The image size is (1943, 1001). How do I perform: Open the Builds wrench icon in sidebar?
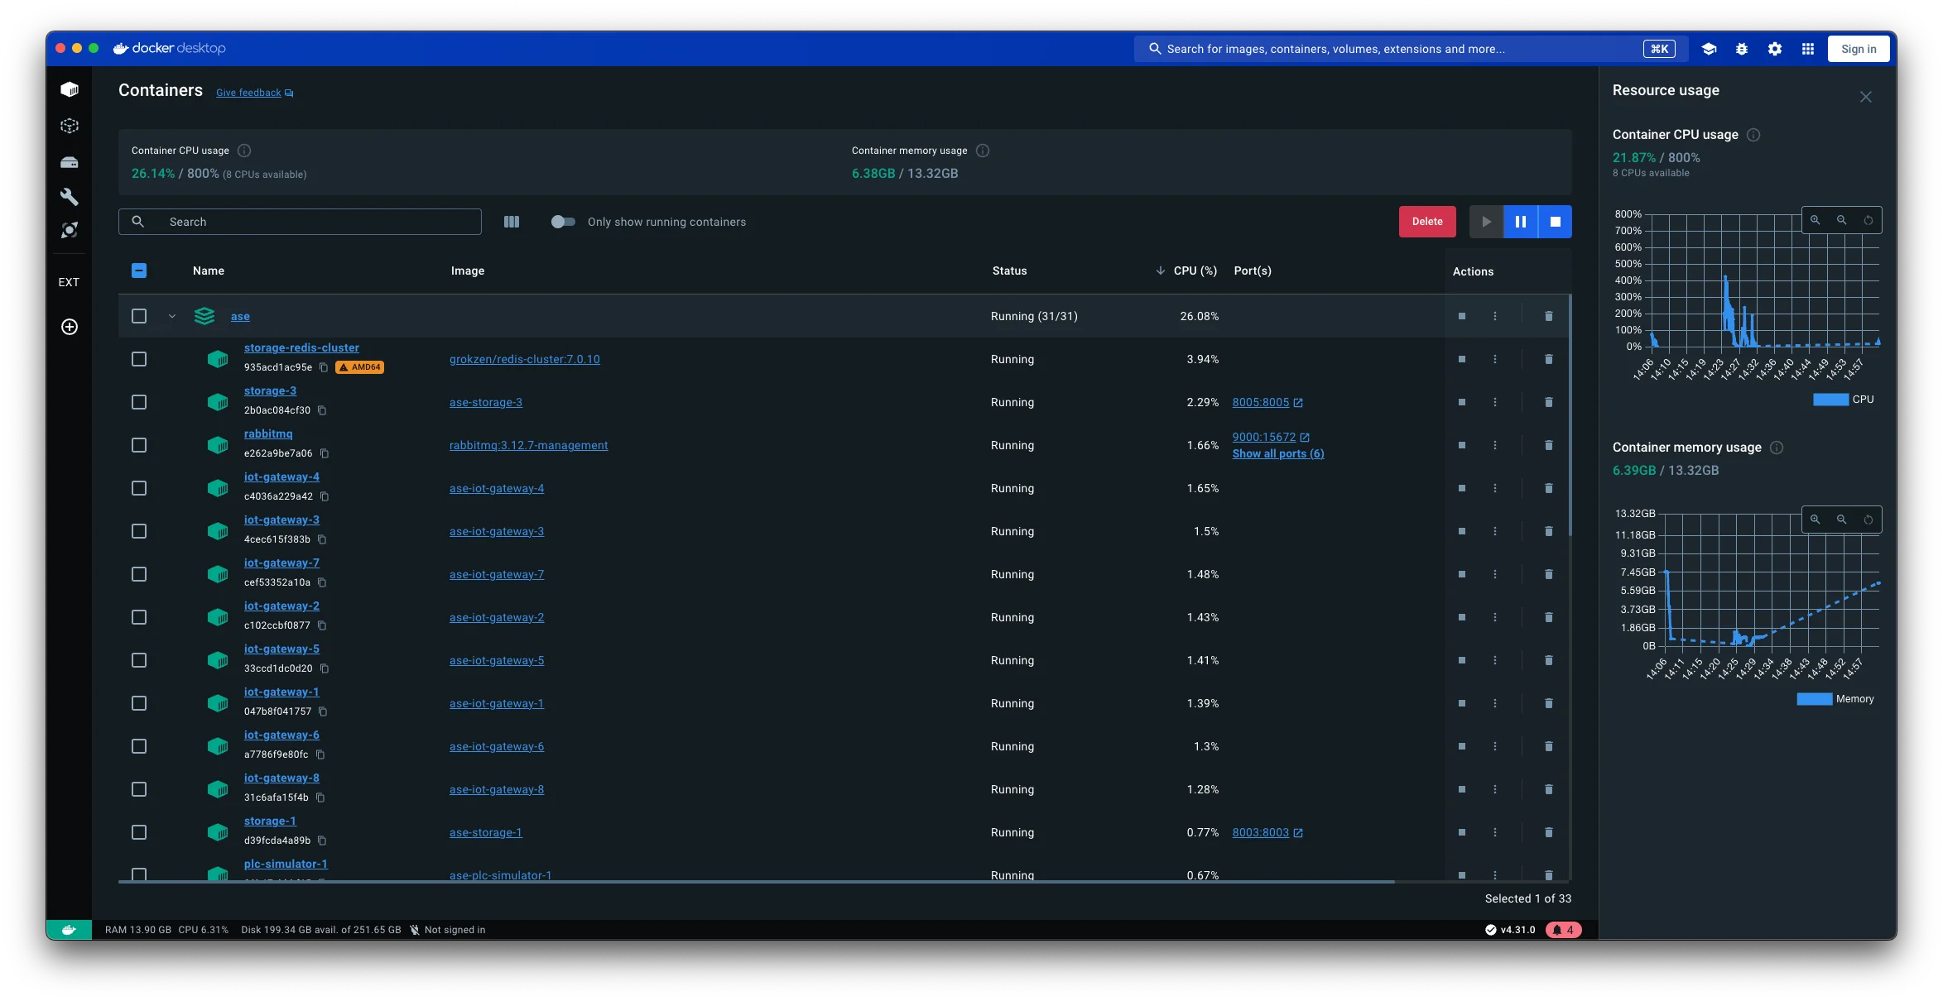pos(70,197)
